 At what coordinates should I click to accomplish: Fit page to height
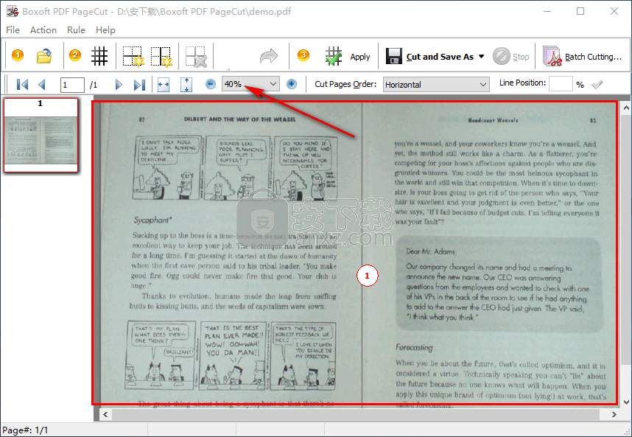[x=186, y=85]
